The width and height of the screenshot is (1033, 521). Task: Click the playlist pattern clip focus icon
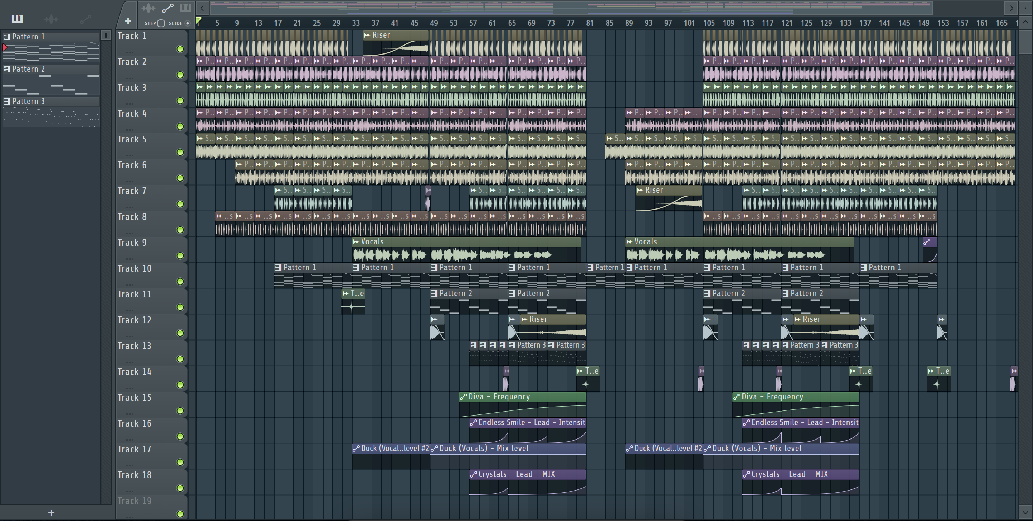[x=185, y=8]
